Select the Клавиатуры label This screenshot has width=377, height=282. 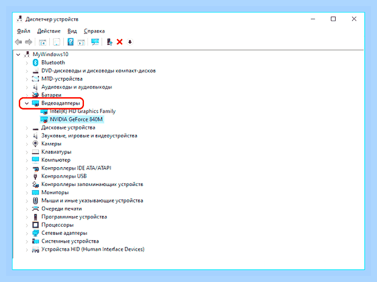click(x=57, y=152)
